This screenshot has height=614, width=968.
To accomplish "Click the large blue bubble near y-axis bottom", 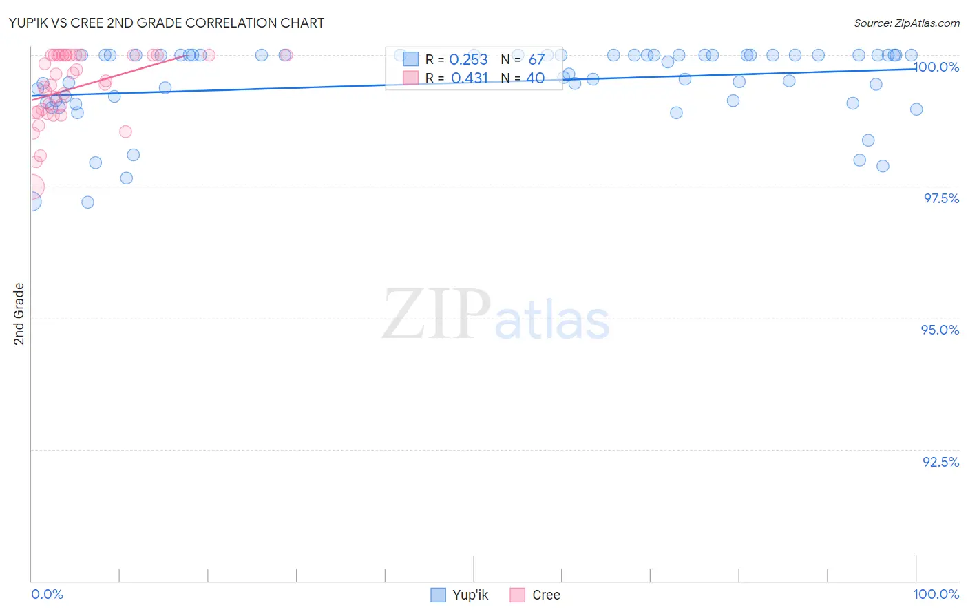I will tap(31, 202).
